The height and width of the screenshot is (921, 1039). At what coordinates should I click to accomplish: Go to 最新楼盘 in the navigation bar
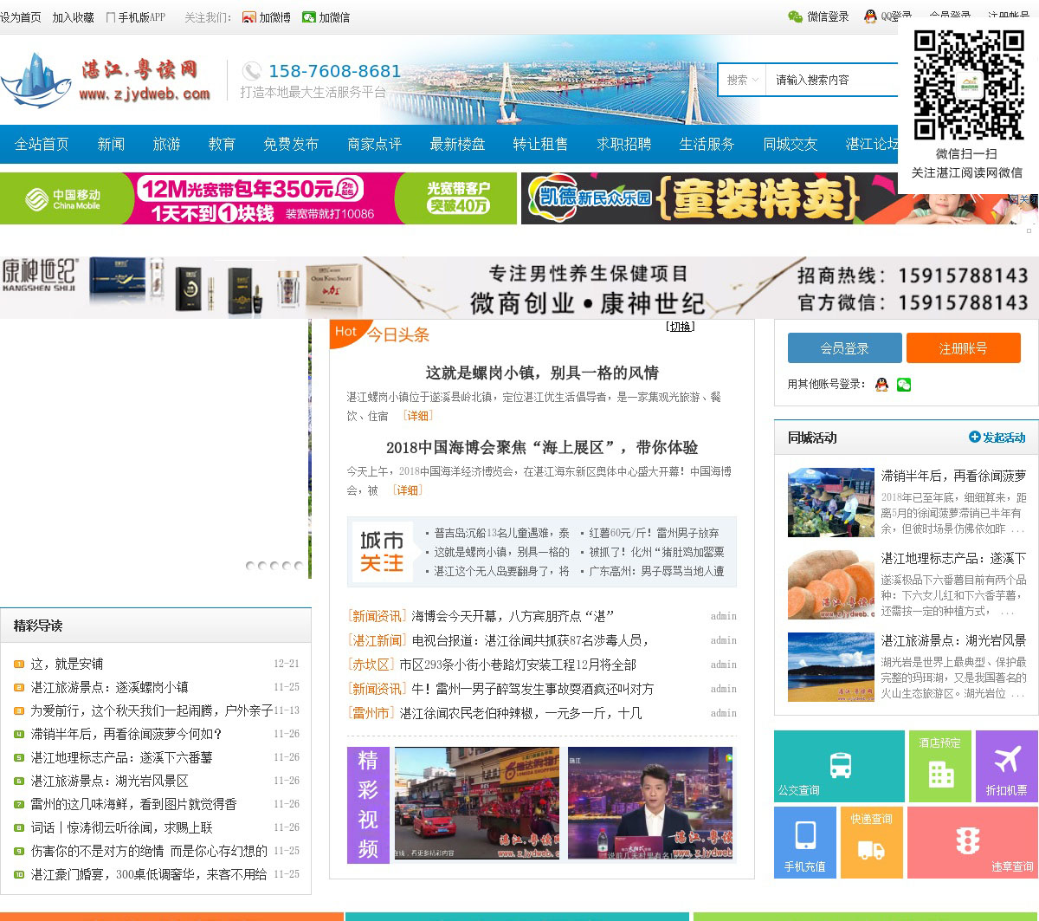point(457,144)
